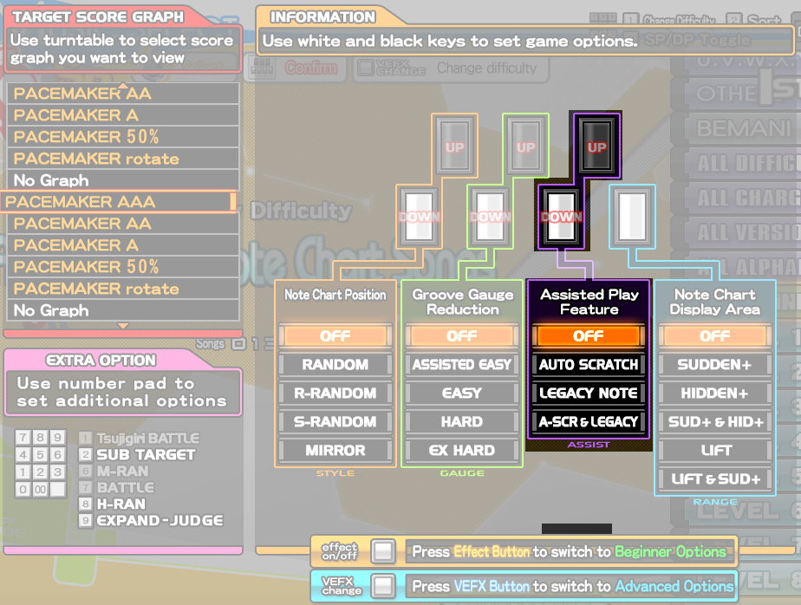Click down arrow below target score list
Viewport: 801px width, 605px height.
pyautogui.click(x=123, y=326)
